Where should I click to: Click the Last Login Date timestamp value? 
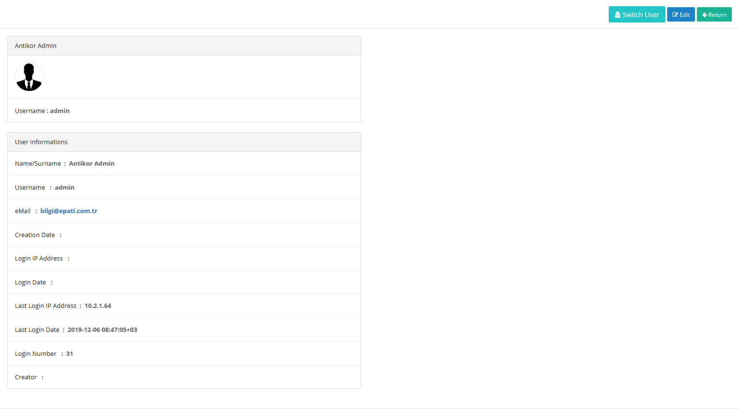102,329
